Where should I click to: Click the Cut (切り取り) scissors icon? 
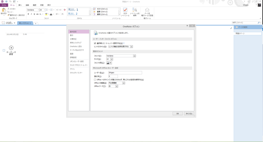click(9, 9)
